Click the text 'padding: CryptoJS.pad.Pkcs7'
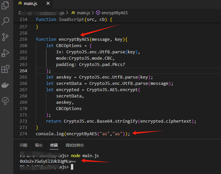 tap(90, 65)
